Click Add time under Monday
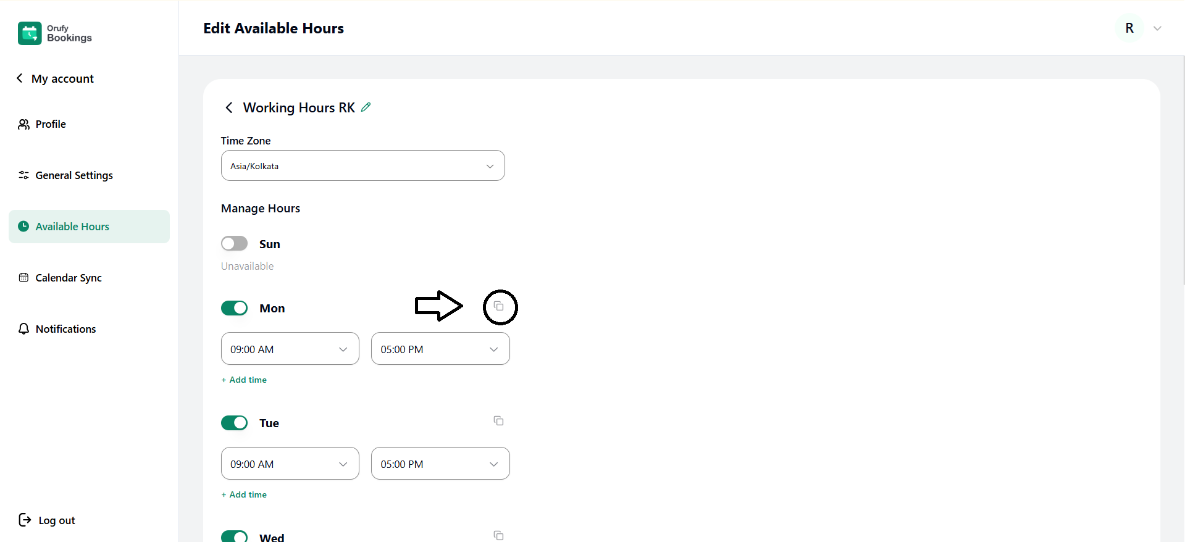Screen dimensions: 1185x542 [x=245, y=380]
